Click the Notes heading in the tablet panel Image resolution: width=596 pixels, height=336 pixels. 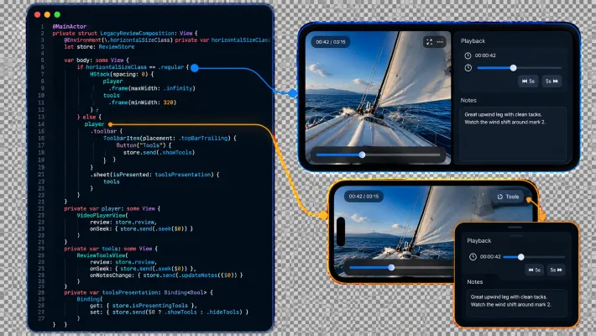468,101
